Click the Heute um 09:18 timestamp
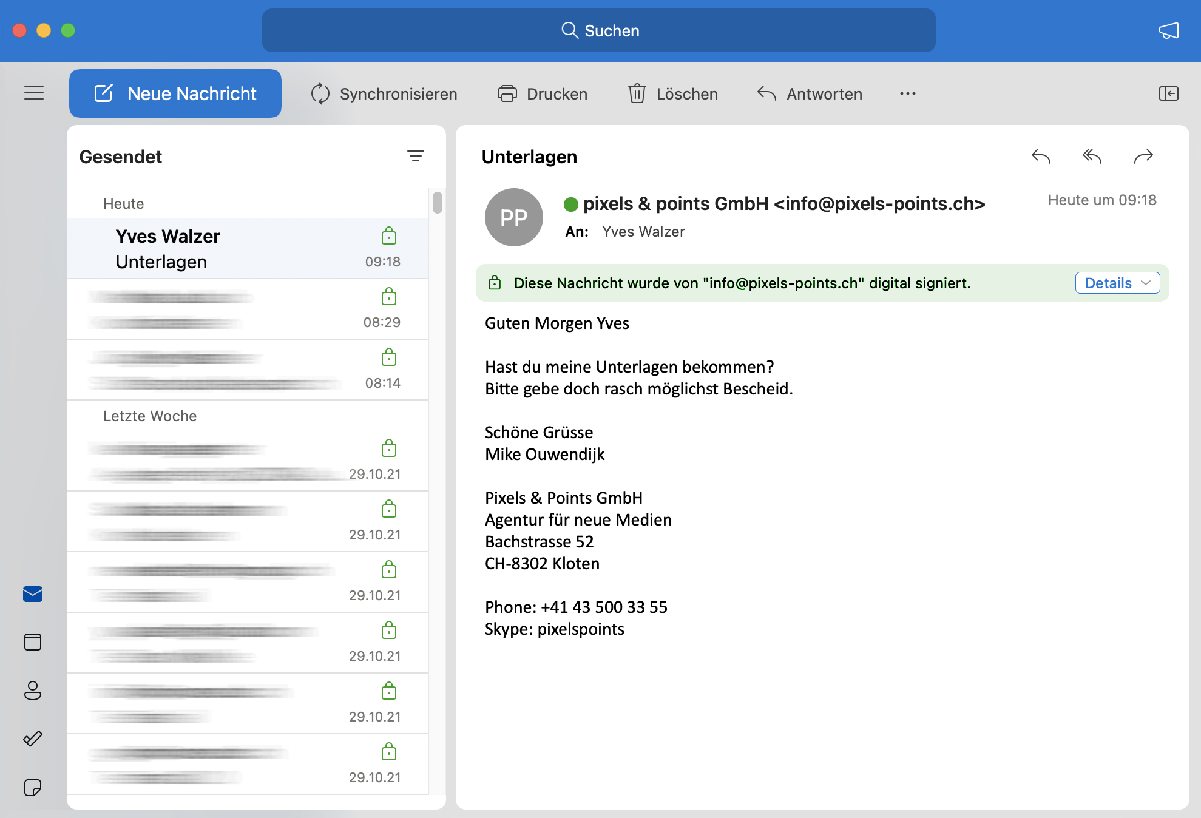Image resolution: width=1201 pixels, height=818 pixels. [x=1102, y=200]
